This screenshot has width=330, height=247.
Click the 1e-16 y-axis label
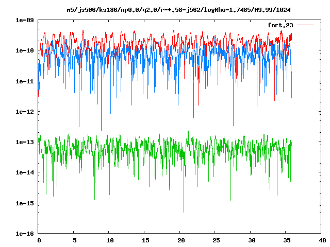25,234
